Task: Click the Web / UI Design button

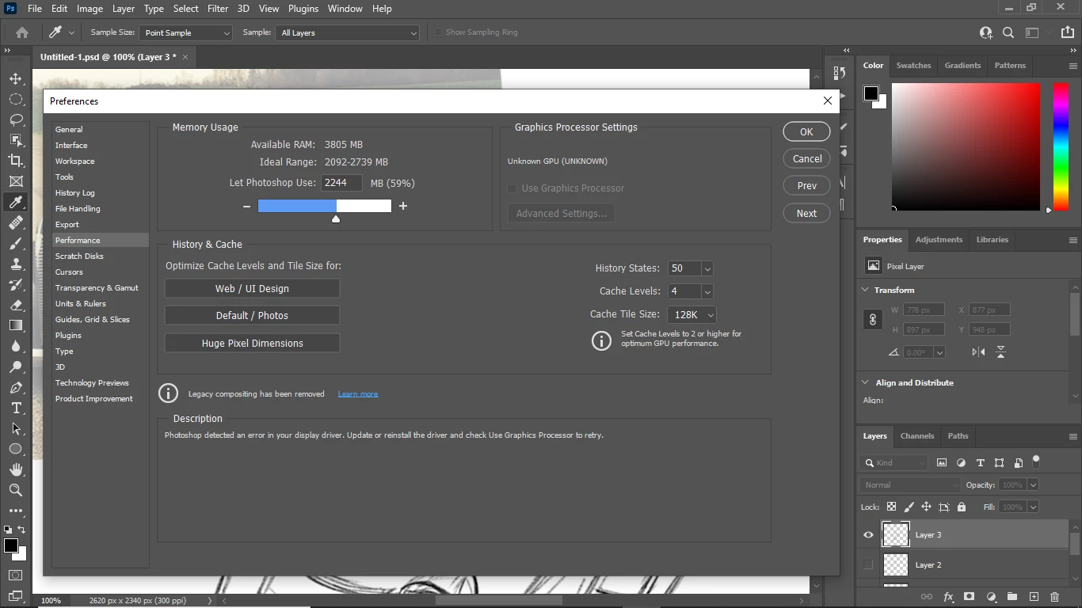Action: [x=252, y=289]
